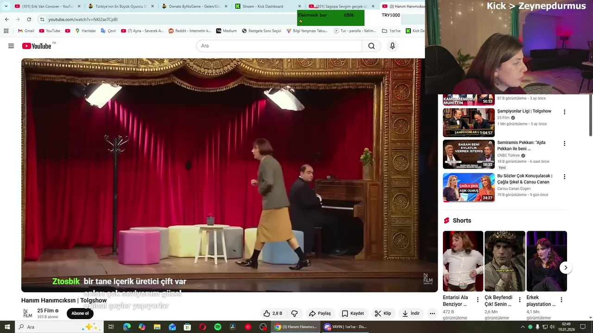Create a clip with the Klip button

pos(383,314)
